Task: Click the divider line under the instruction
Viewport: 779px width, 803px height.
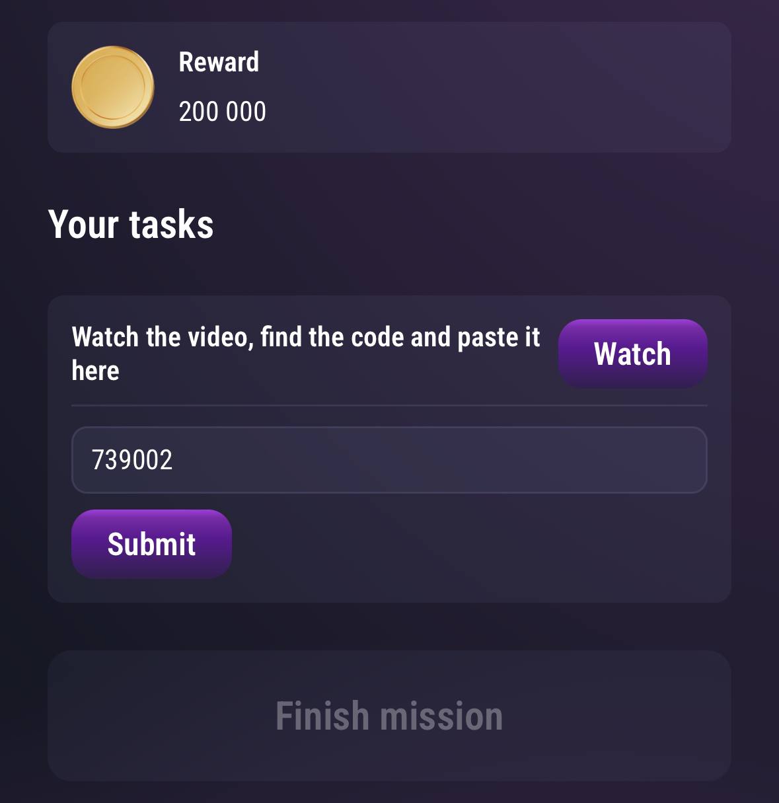Action: pos(389,405)
